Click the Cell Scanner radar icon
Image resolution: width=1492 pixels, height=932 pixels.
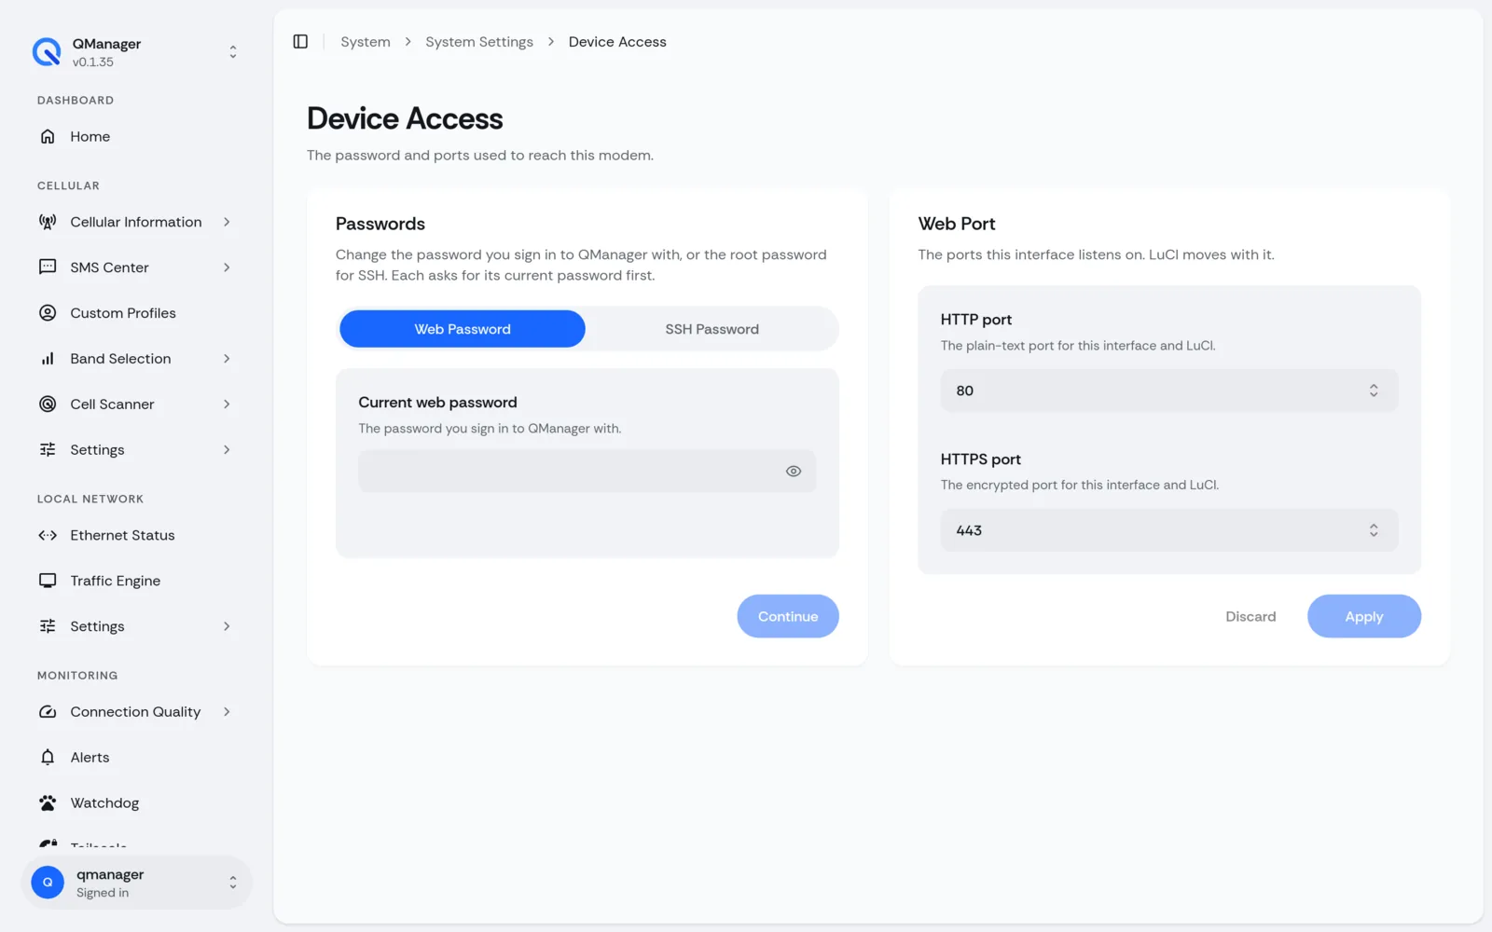(x=48, y=404)
